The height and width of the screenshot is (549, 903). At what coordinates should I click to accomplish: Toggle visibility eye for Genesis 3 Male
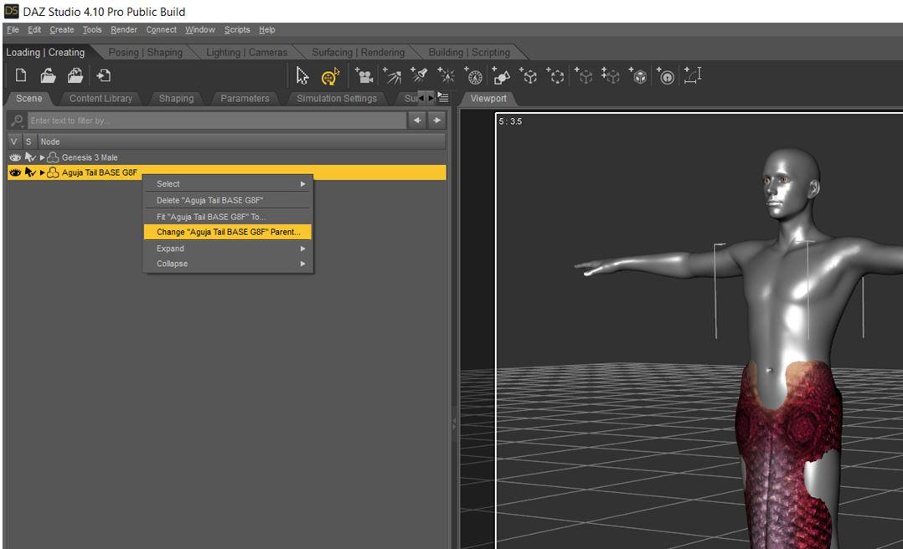14,157
